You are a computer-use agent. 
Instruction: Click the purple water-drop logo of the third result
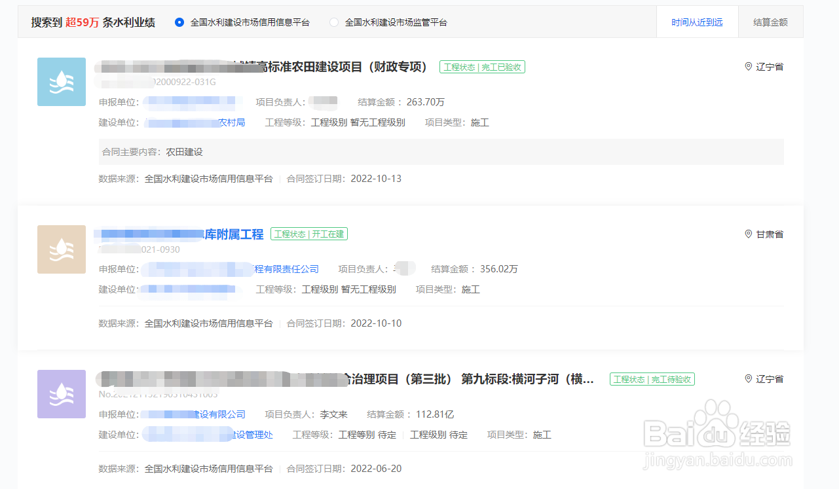click(x=61, y=394)
